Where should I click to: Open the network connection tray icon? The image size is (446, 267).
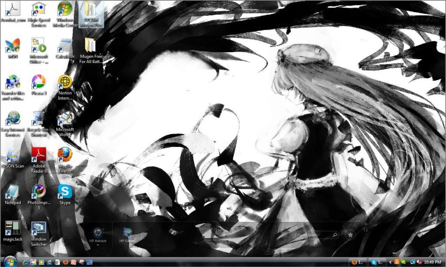[x=413, y=262]
